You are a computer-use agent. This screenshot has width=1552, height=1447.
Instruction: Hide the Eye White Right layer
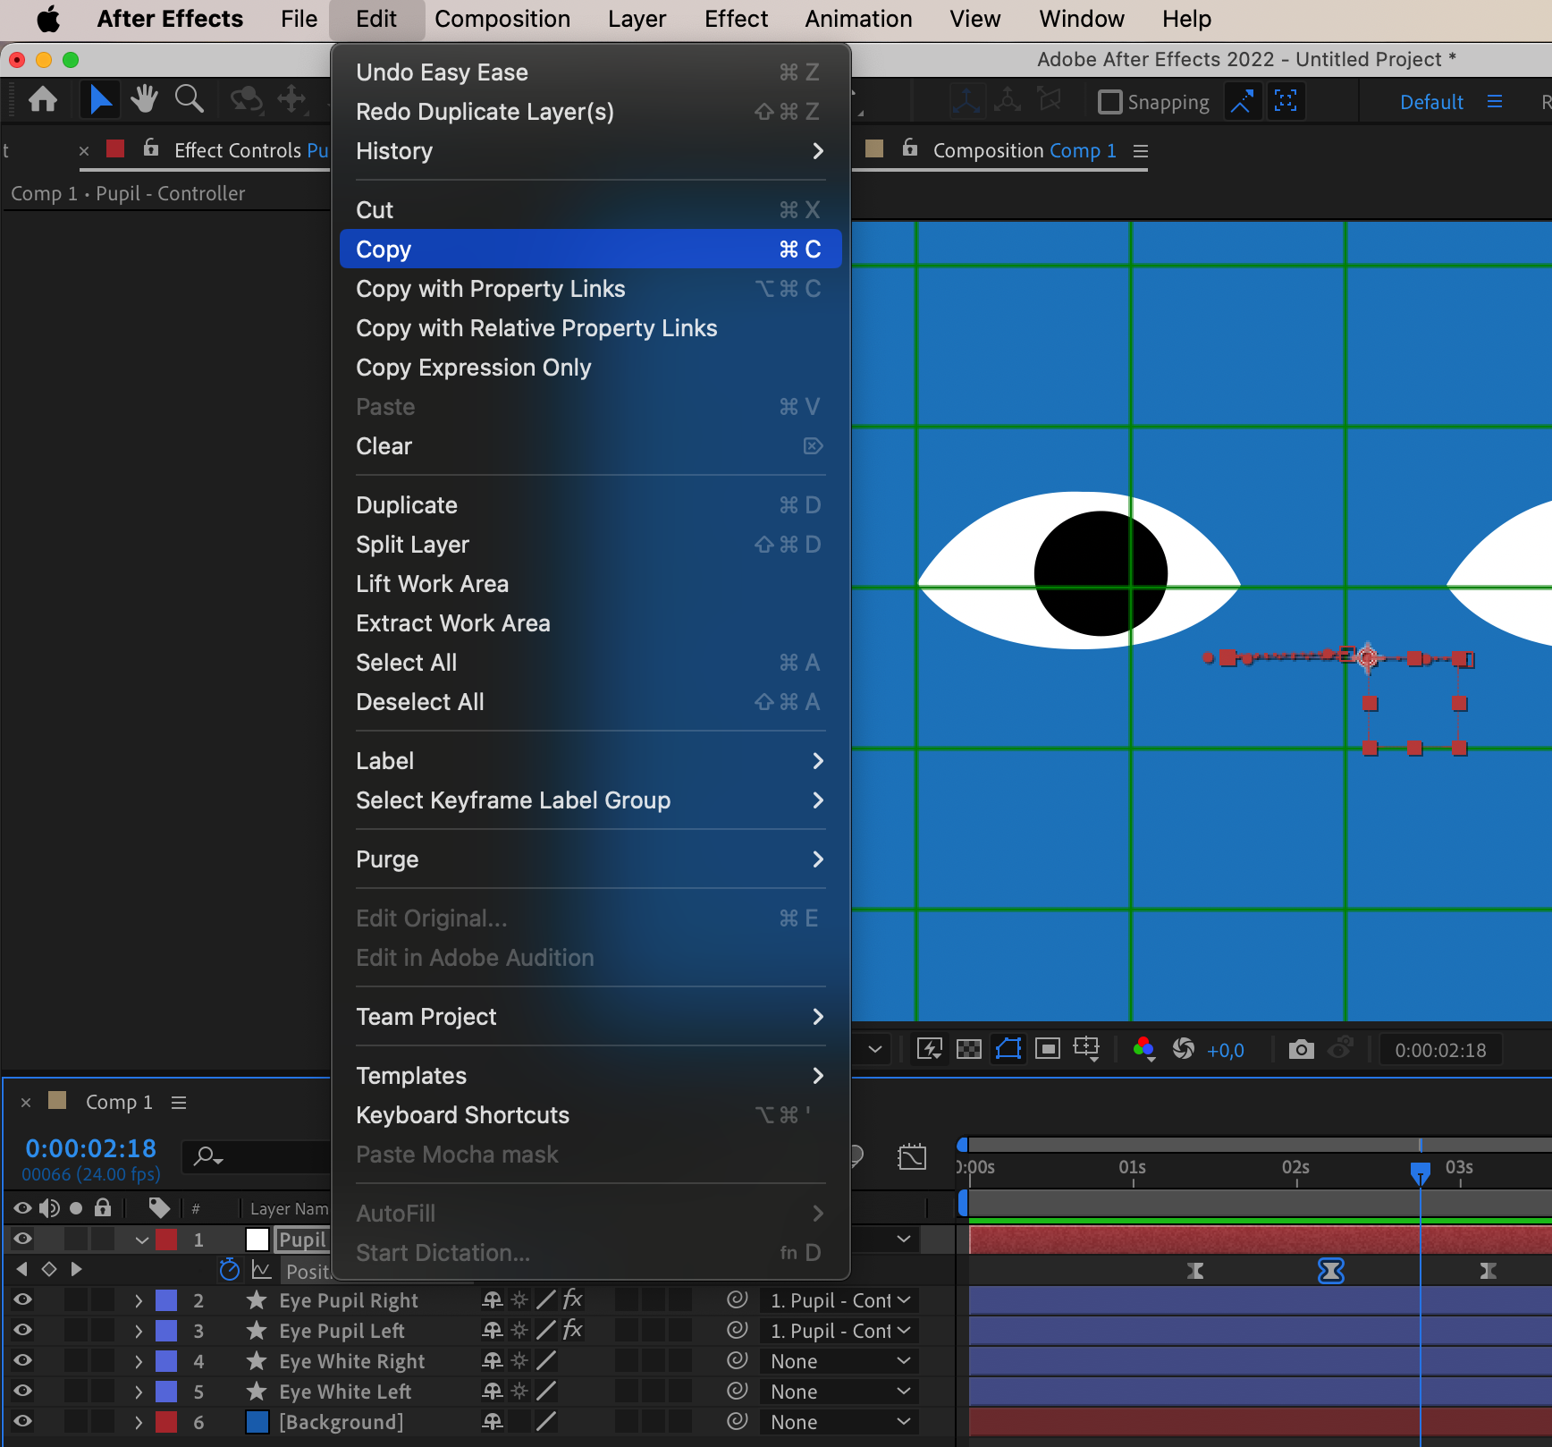click(x=22, y=1360)
